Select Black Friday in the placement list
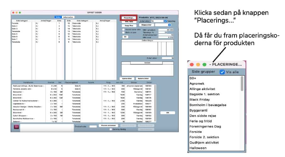The image size is (285, 157). (200, 100)
